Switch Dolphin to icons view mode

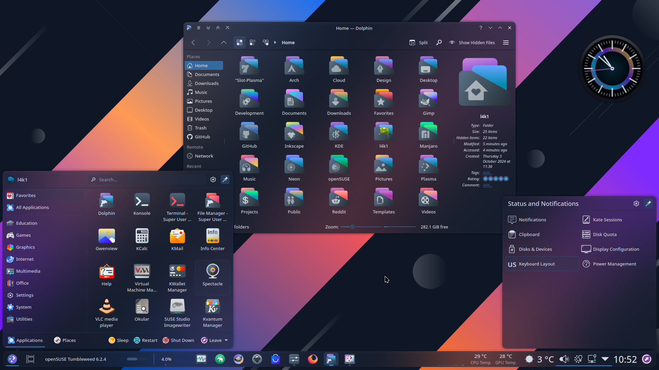coord(240,42)
